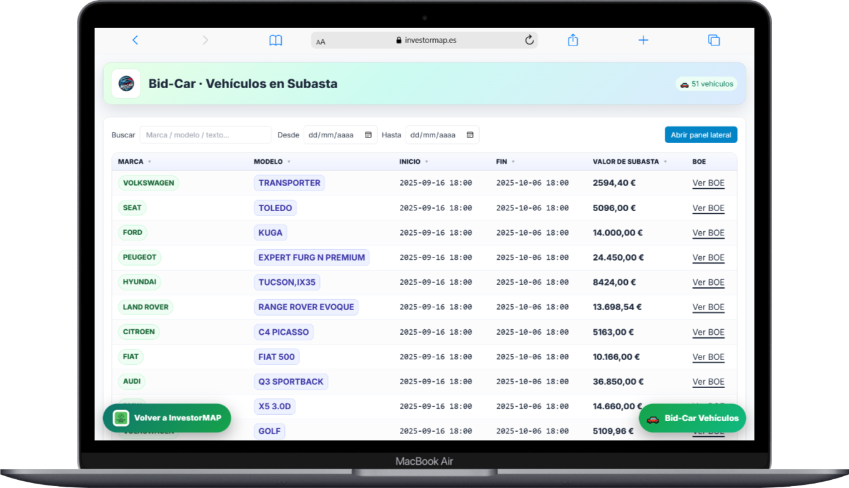Viewport: 849px width, 488px height.
Task: Click Abrir panel lateral button
Action: [x=700, y=134]
